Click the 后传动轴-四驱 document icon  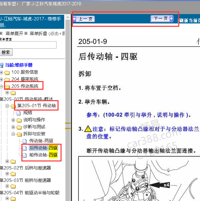point(25,148)
